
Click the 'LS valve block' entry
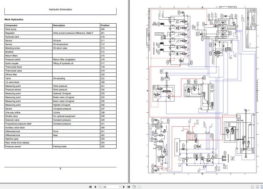click(28, 82)
